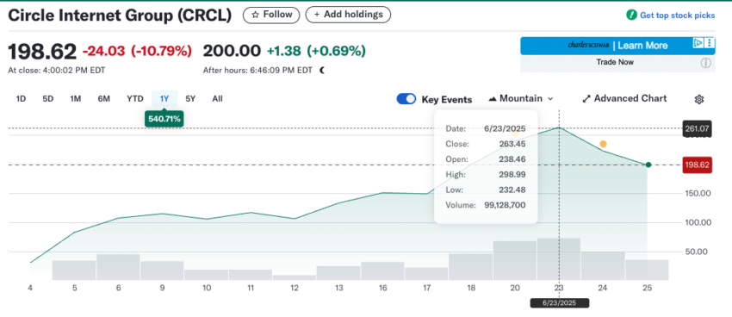This screenshot has width=732, height=317.
Task: Select the YTD range tab
Action: [135, 99]
